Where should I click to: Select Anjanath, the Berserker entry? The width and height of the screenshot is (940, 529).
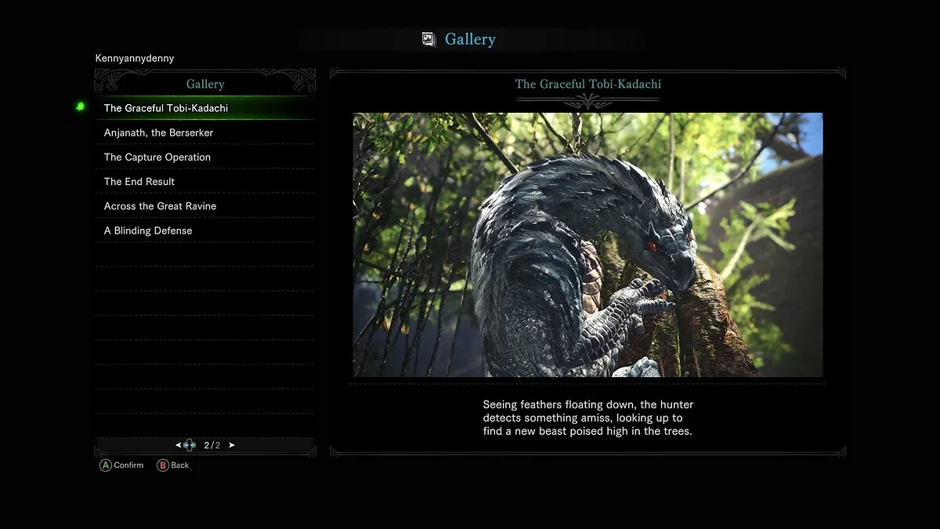click(205, 132)
